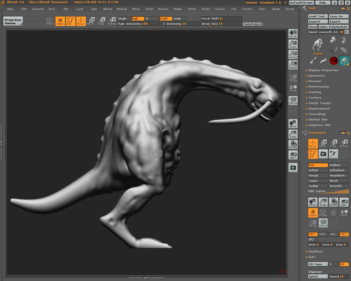Click the Spin icon beside the canvas
Screen dimensions: 351x281
click(x=293, y=155)
